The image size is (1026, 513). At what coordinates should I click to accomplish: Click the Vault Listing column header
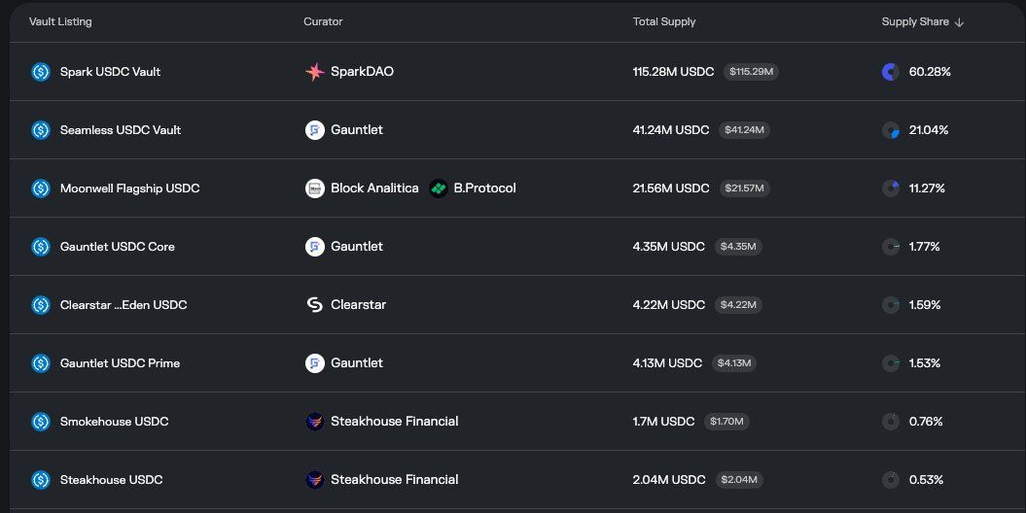click(x=60, y=21)
